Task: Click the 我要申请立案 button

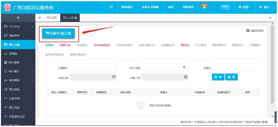Action: (58, 33)
